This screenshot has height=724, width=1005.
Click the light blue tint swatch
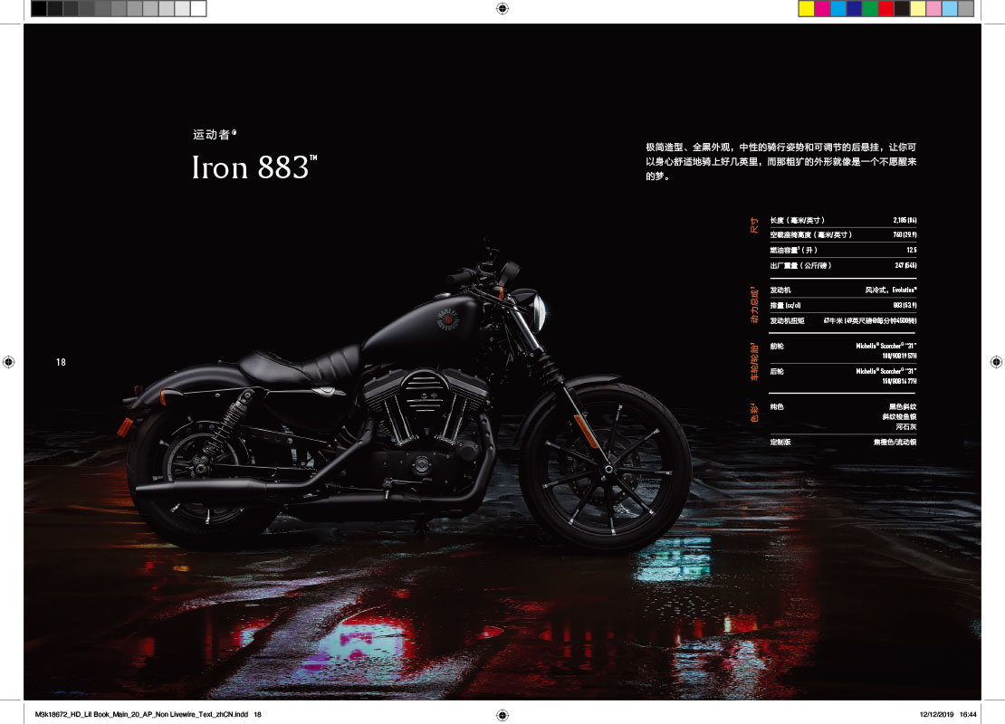951,8
